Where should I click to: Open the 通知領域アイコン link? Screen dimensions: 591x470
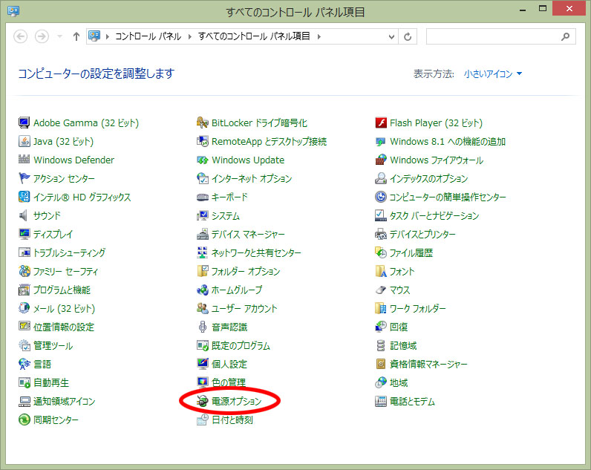[x=64, y=401]
